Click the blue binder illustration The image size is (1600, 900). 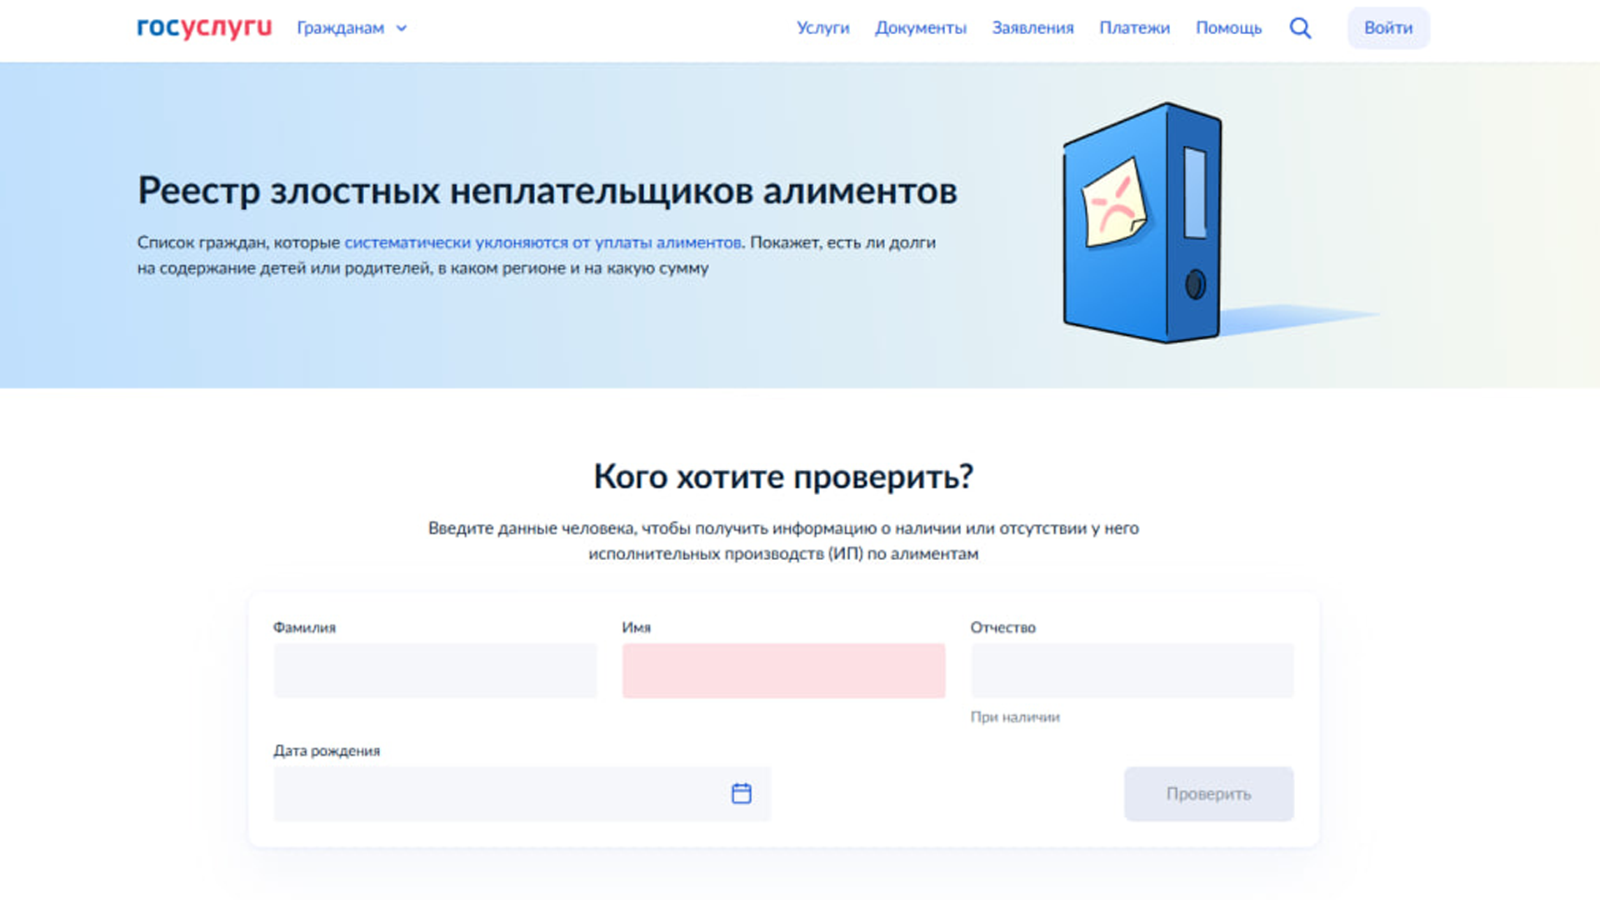pos(1142,222)
